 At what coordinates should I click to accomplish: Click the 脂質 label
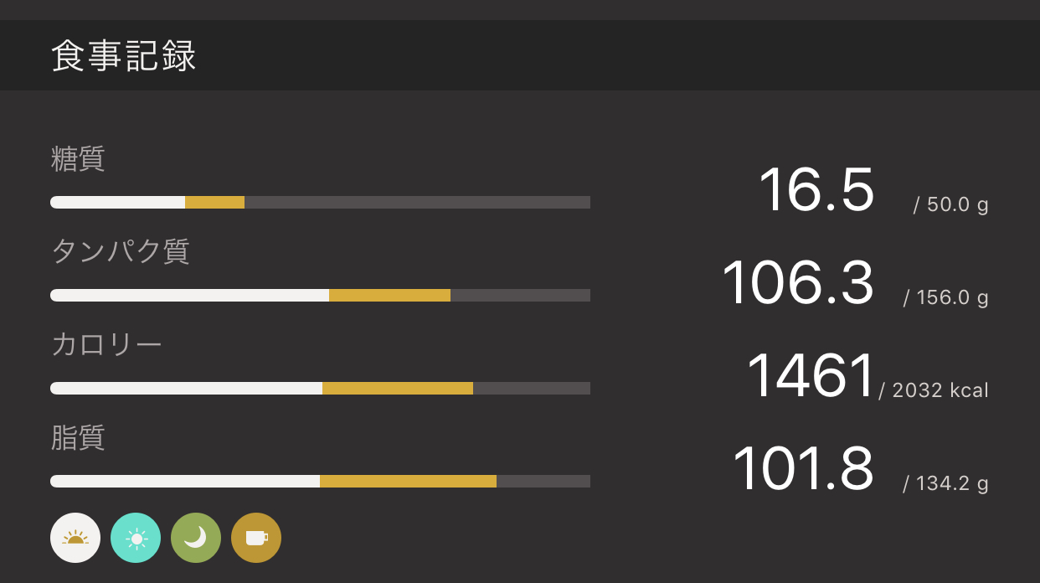78,437
